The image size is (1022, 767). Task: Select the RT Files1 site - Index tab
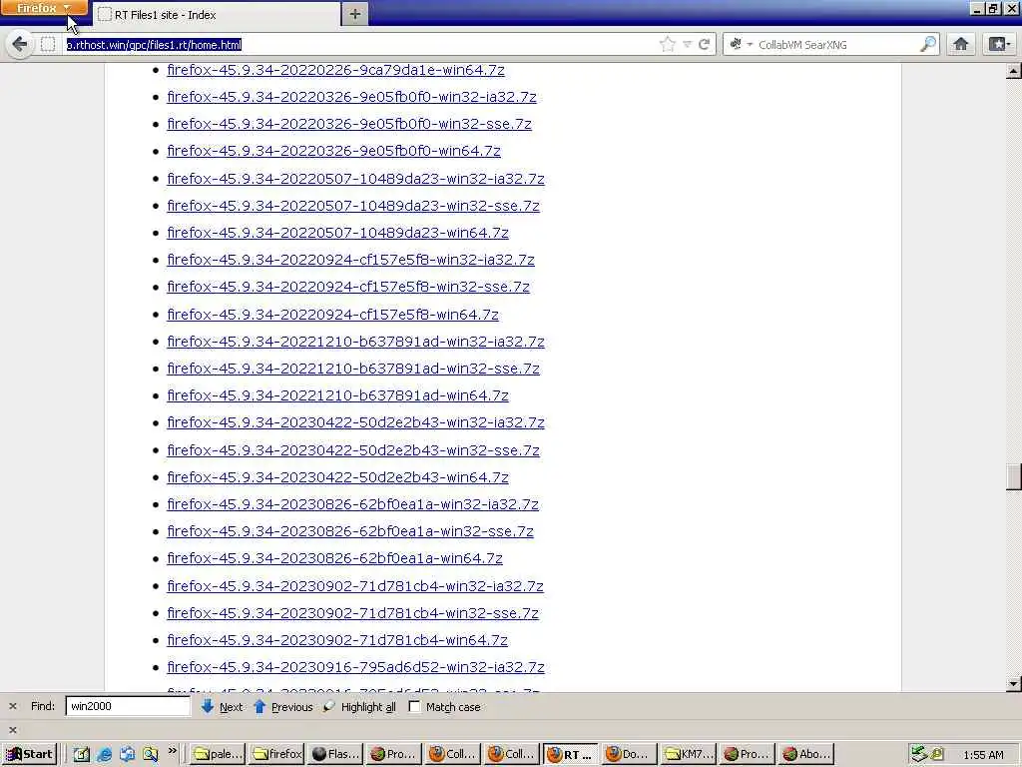click(x=217, y=14)
